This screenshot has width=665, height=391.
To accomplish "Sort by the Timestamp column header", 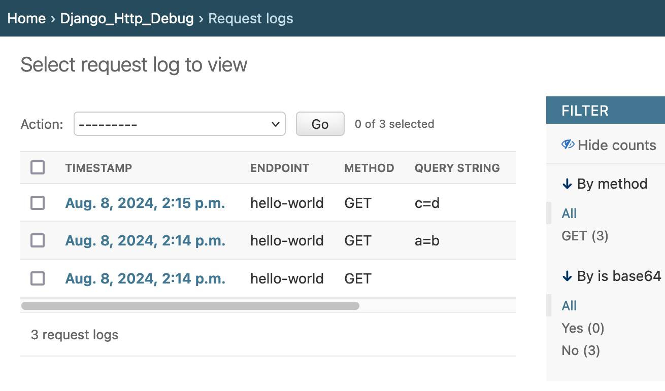I will pyautogui.click(x=98, y=168).
